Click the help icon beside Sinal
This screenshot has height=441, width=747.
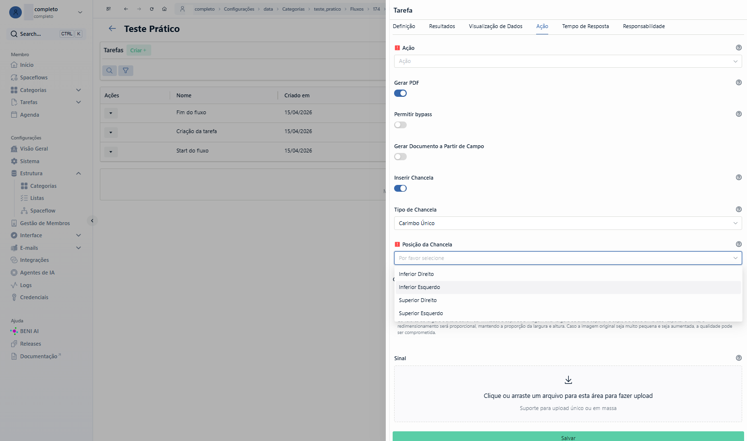(x=739, y=358)
